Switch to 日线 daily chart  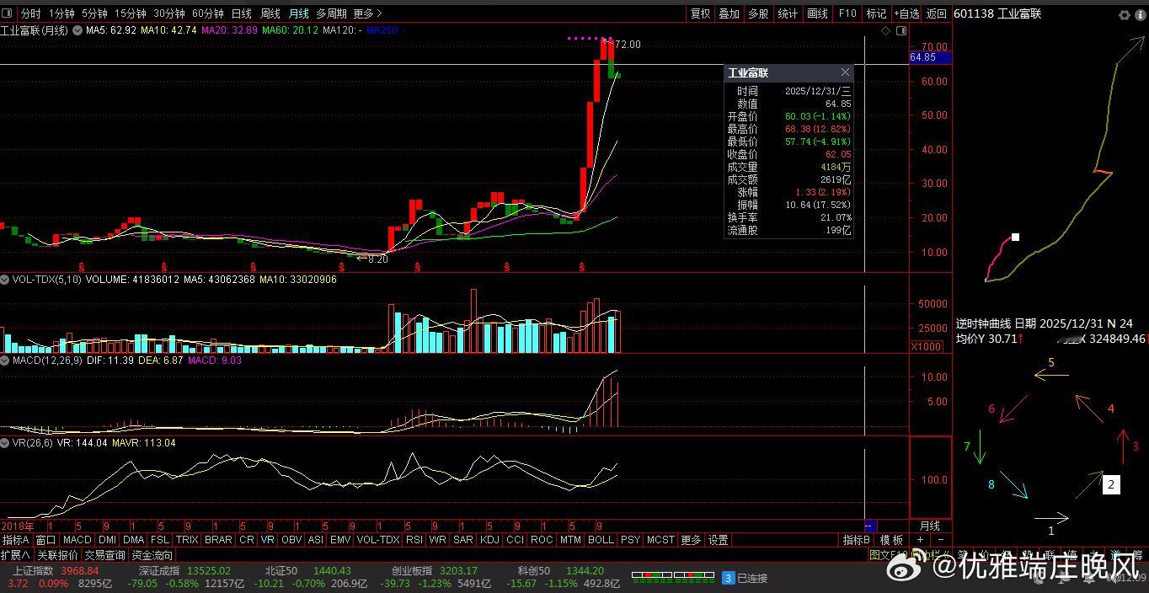pyautogui.click(x=241, y=13)
